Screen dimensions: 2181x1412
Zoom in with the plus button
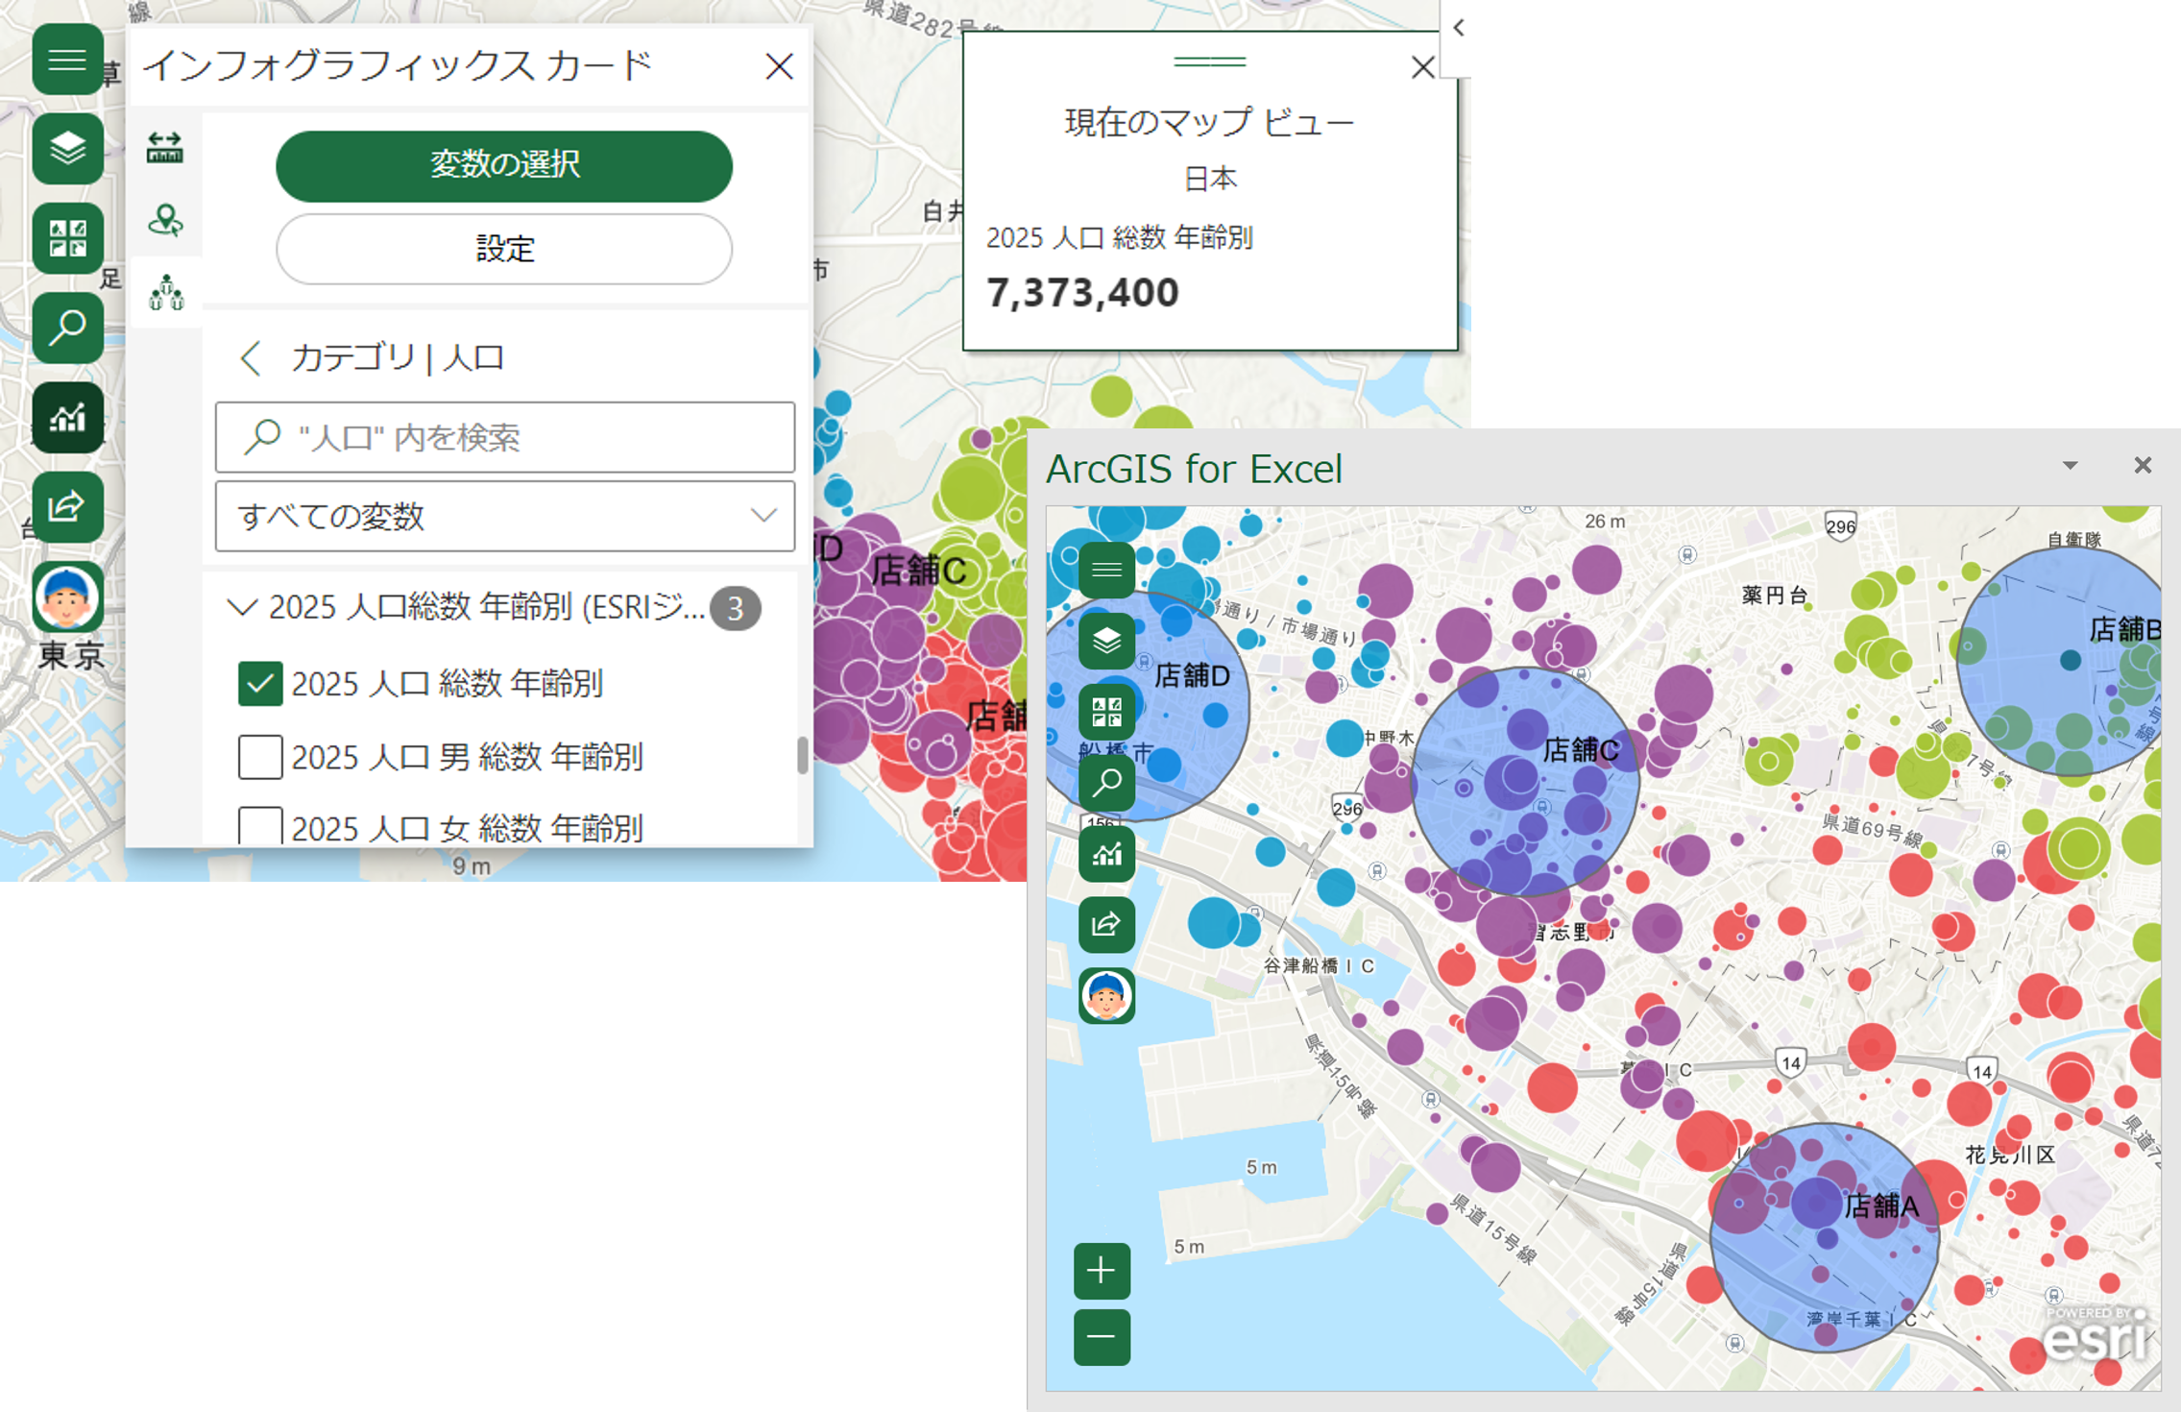[x=1102, y=1271]
